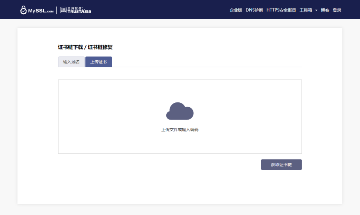Click the MySSL padlock logo icon

pyautogui.click(x=24, y=10)
